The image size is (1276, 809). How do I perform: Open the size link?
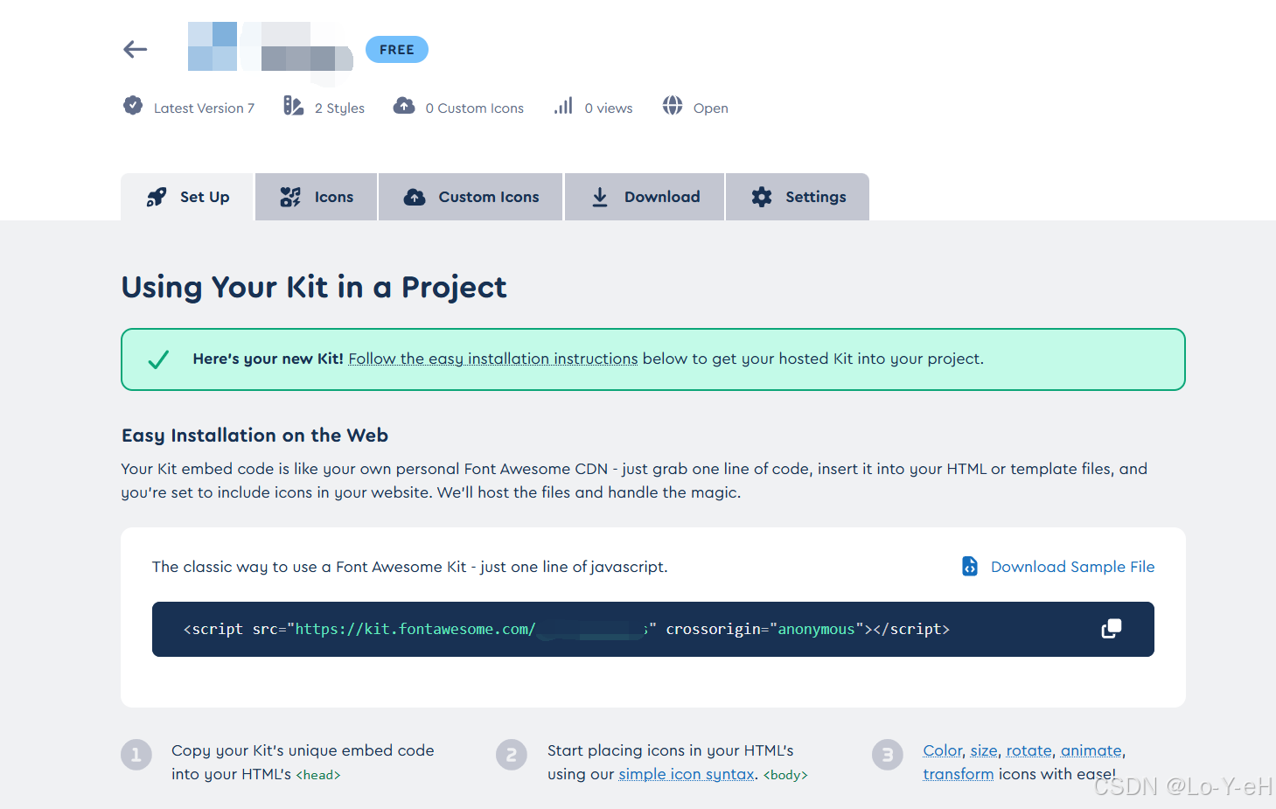tap(984, 750)
